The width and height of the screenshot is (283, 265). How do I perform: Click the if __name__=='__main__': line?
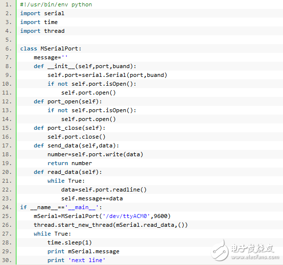pos(61,207)
